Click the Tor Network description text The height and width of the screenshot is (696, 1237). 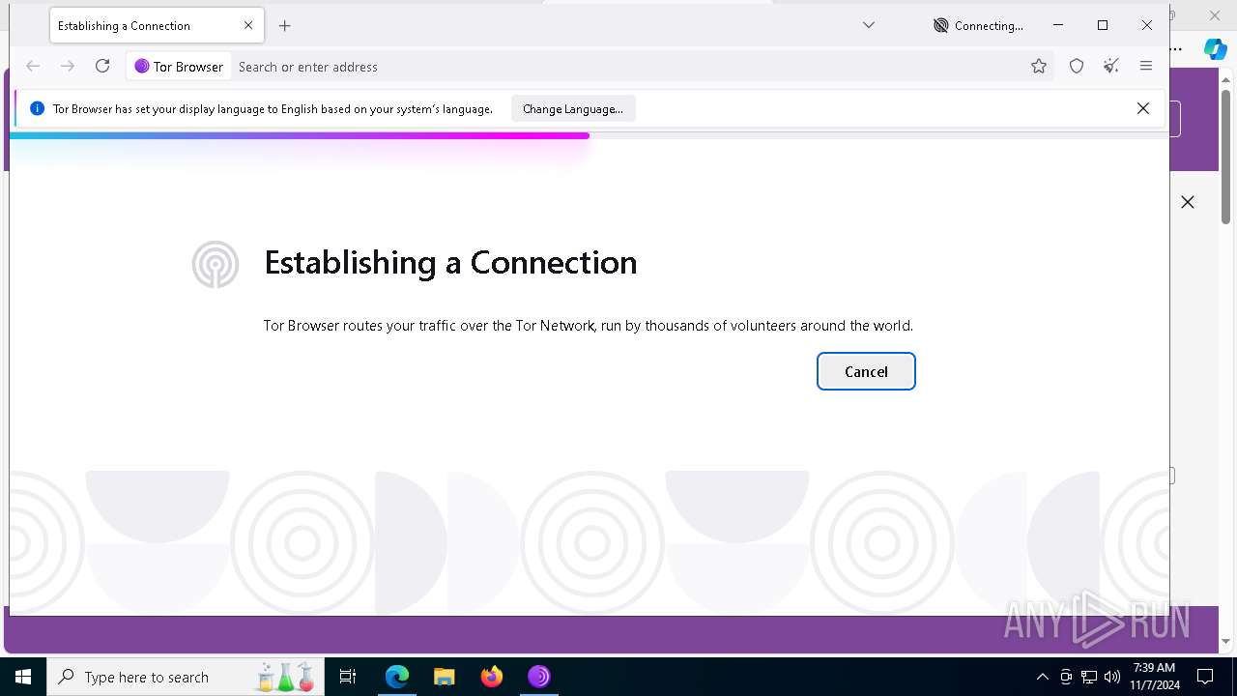click(x=588, y=326)
